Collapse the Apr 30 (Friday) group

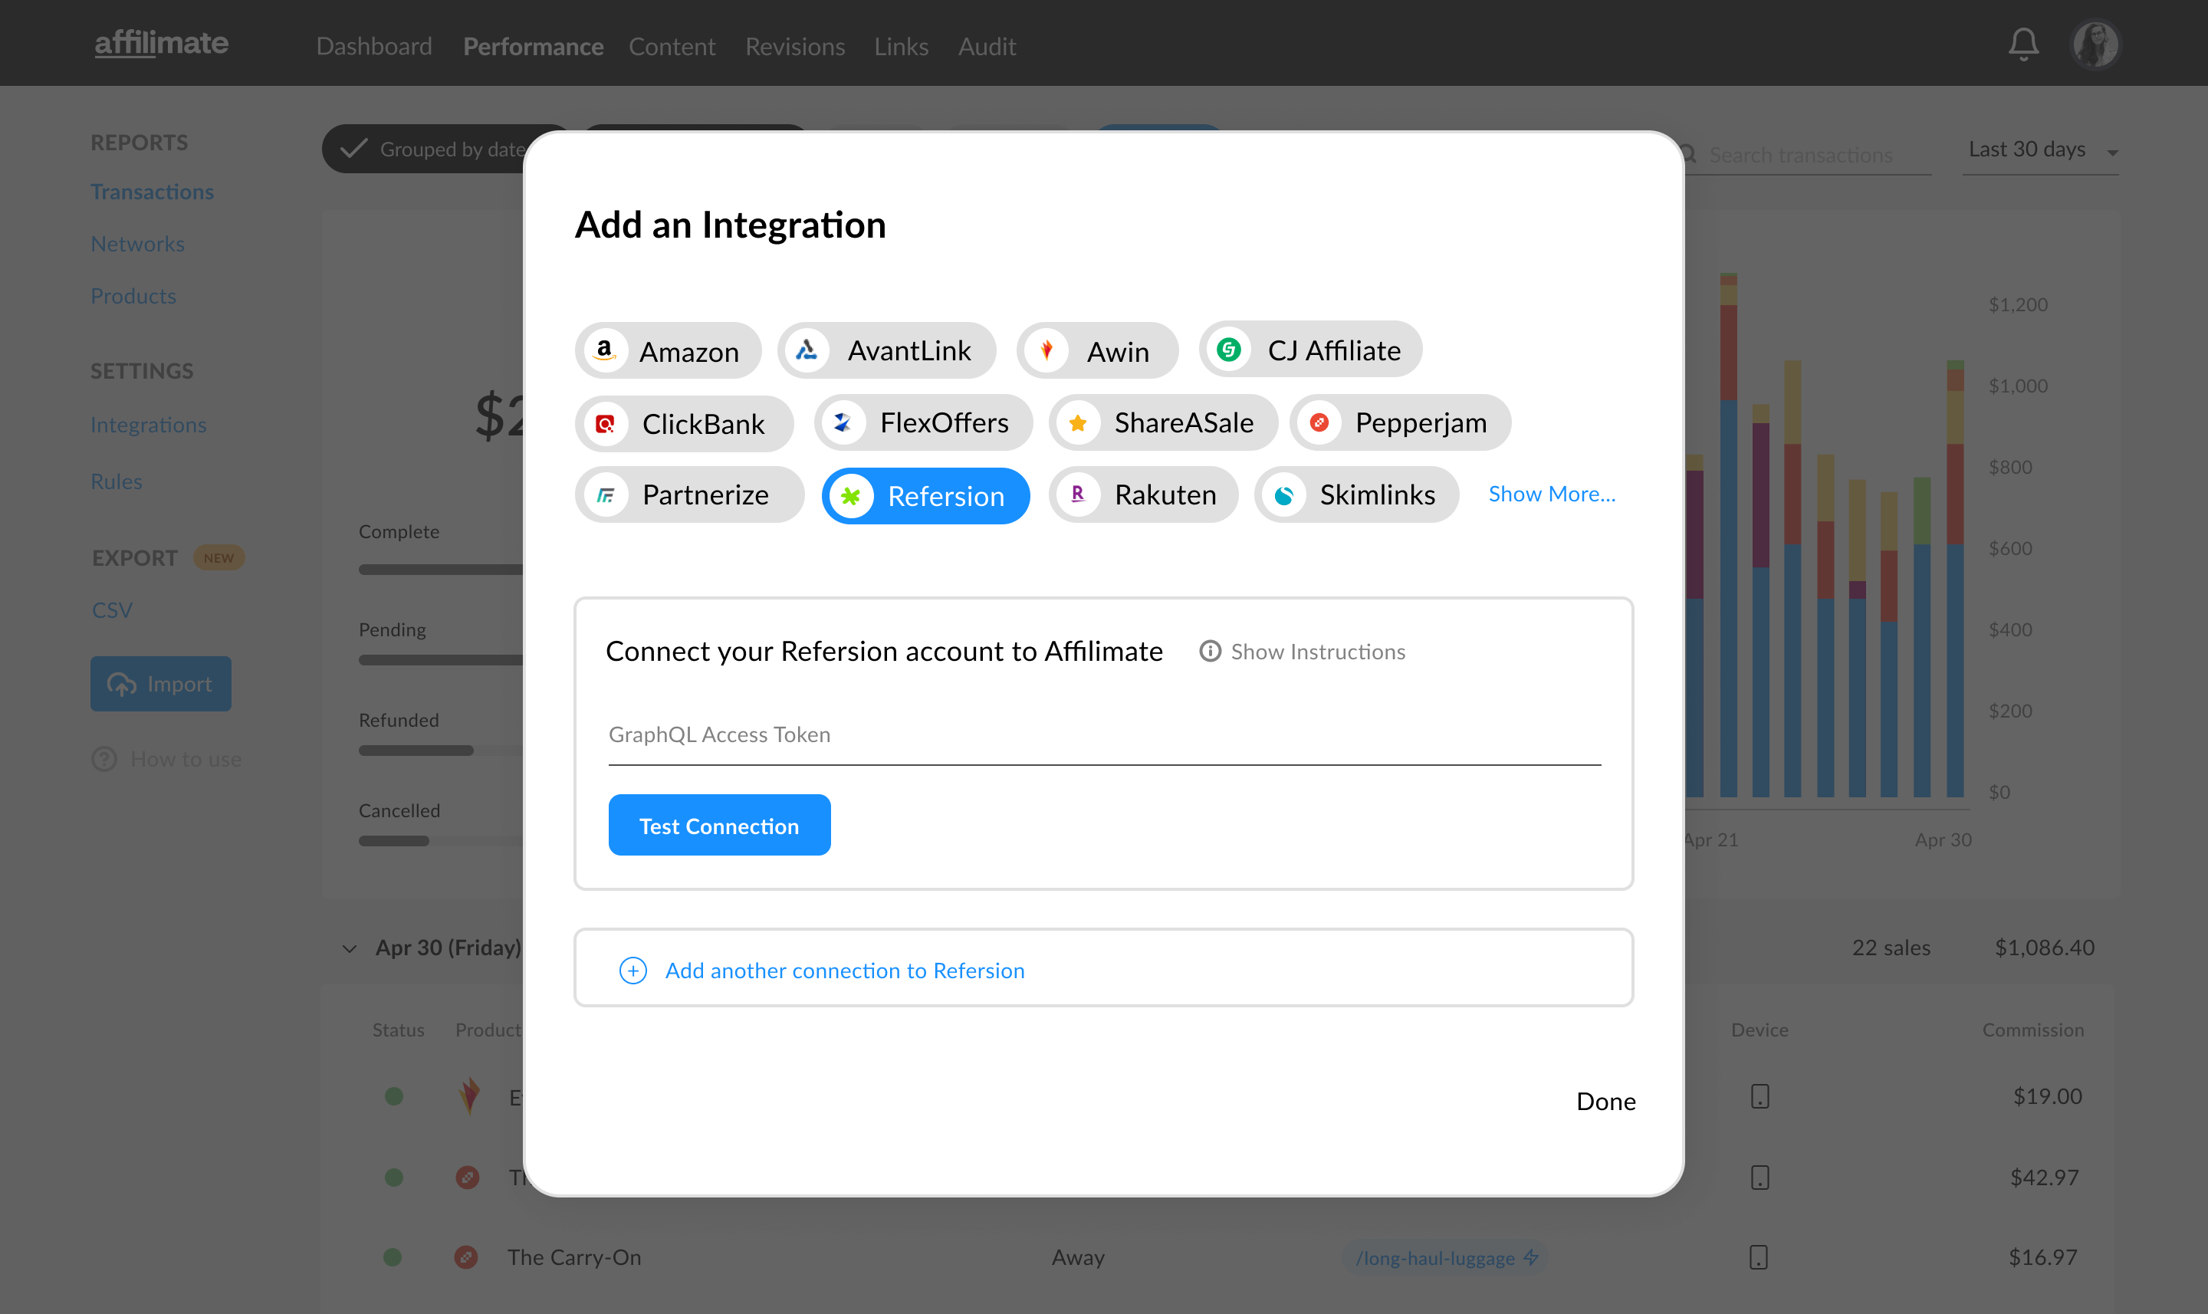click(x=349, y=948)
